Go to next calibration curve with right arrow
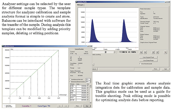The image size is (172, 109). (66, 106)
